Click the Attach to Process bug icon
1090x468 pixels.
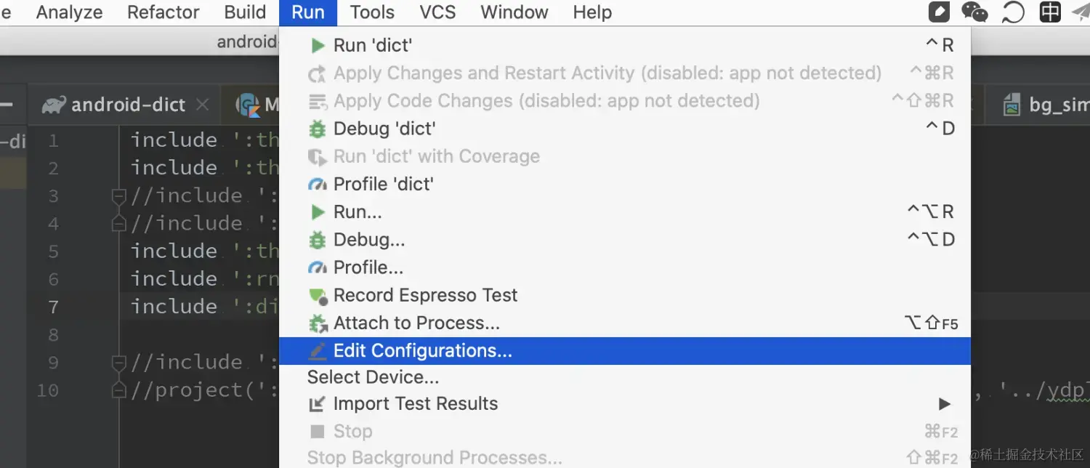point(318,323)
